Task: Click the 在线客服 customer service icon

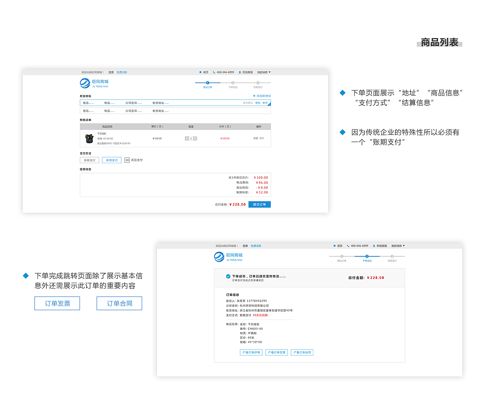Action: point(240,72)
